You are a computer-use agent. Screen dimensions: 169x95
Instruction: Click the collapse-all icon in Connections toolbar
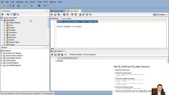point(18,14)
